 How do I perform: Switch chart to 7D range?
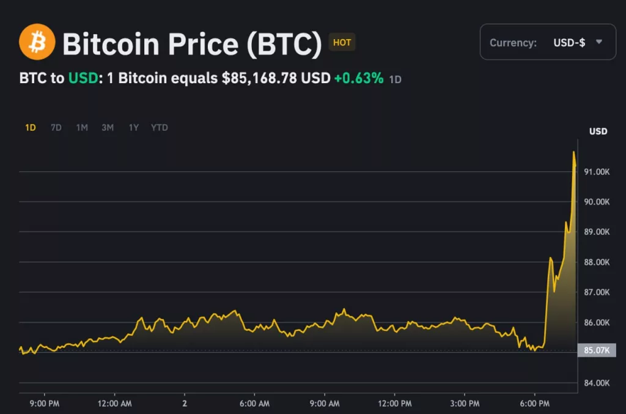(x=56, y=128)
